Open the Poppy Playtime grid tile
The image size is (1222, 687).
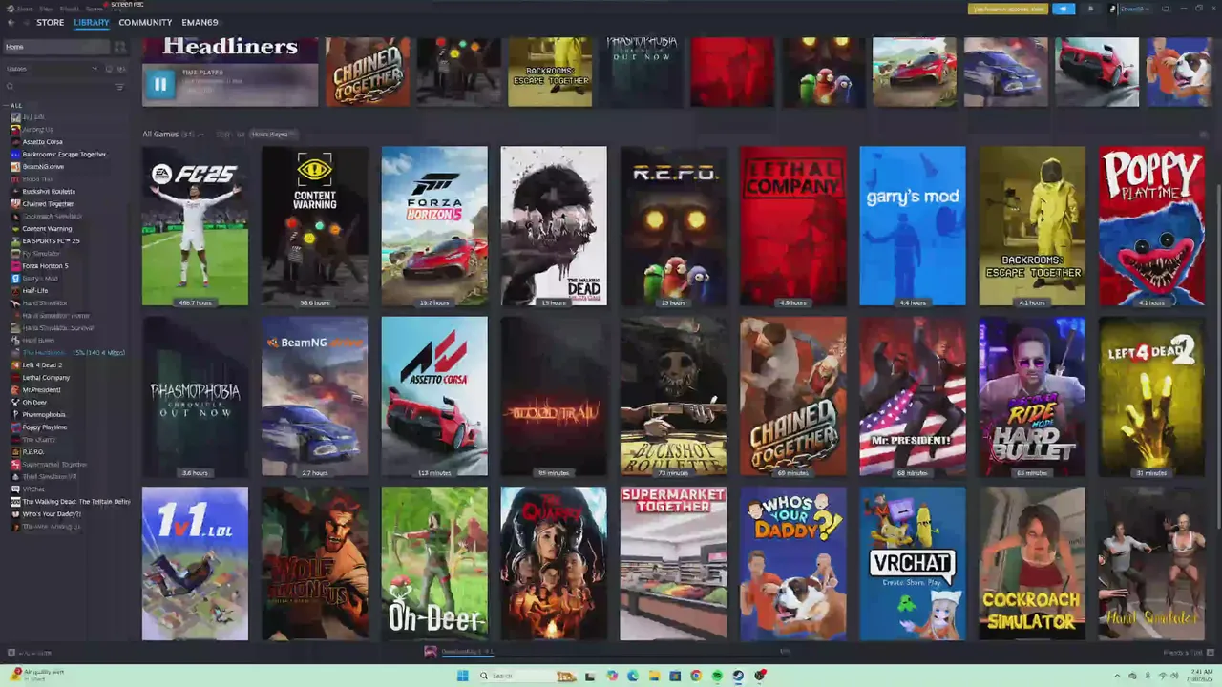coord(1151,226)
